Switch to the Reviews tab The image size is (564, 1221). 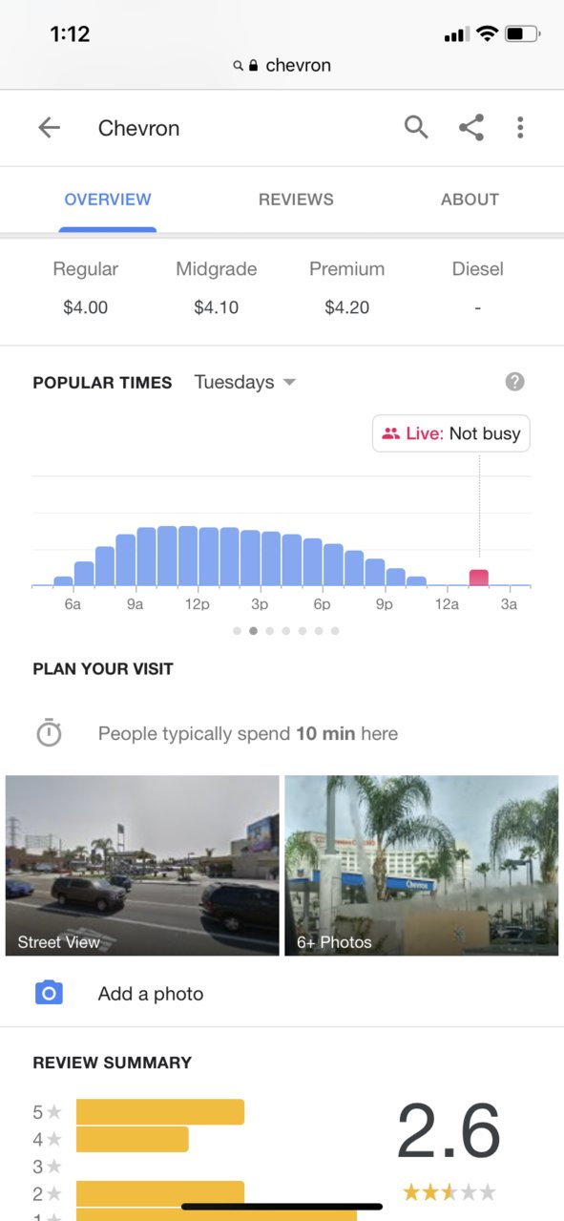pos(296,200)
